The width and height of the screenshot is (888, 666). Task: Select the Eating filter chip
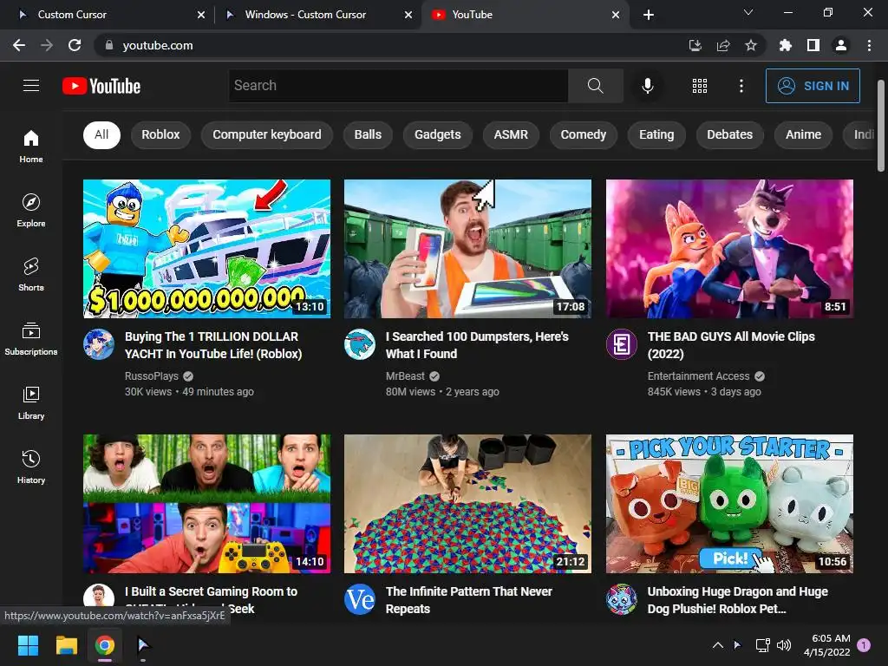click(x=657, y=134)
